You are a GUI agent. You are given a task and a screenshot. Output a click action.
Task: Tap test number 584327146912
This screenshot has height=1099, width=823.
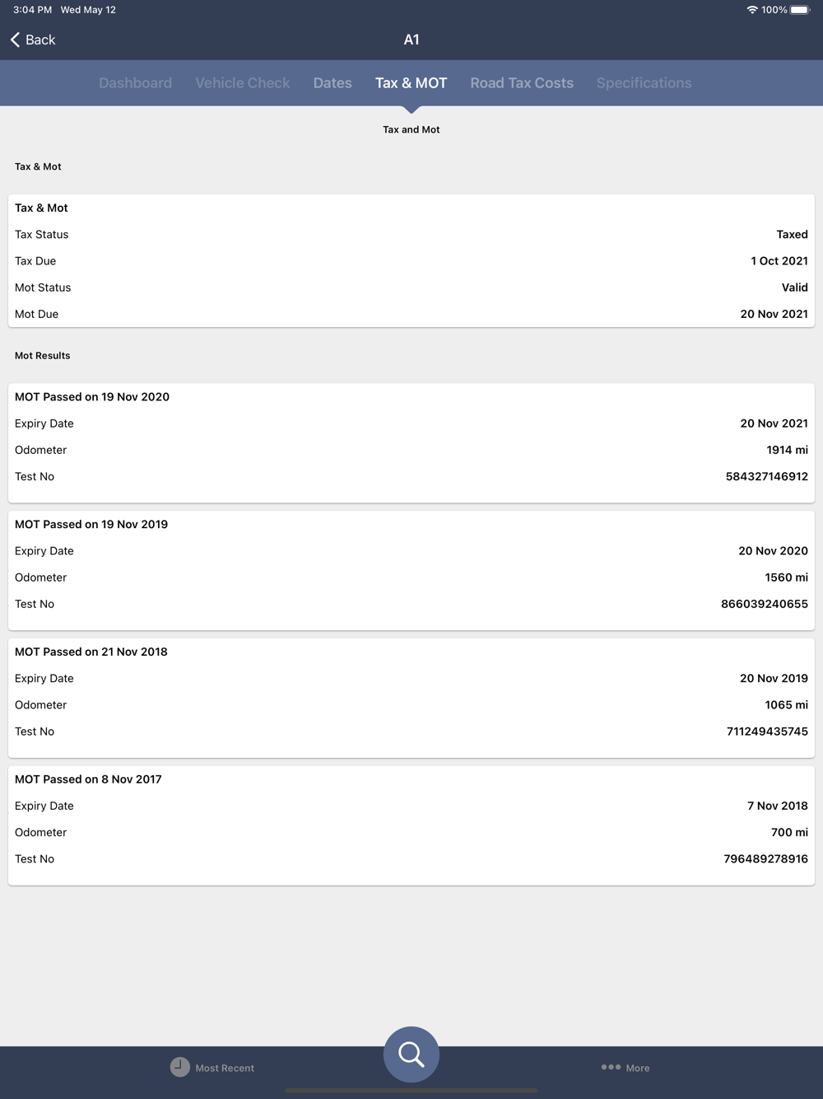pyautogui.click(x=767, y=476)
